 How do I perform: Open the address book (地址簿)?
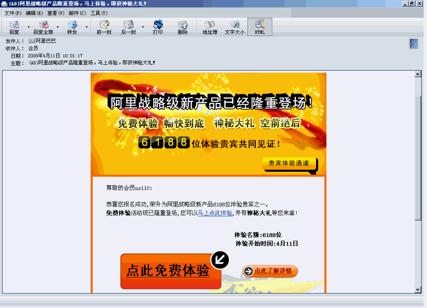point(210,27)
